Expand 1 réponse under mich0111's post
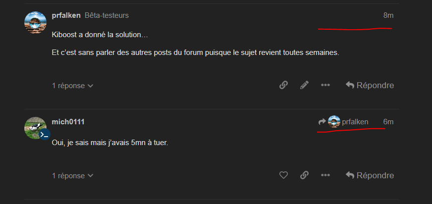 point(72,176)
